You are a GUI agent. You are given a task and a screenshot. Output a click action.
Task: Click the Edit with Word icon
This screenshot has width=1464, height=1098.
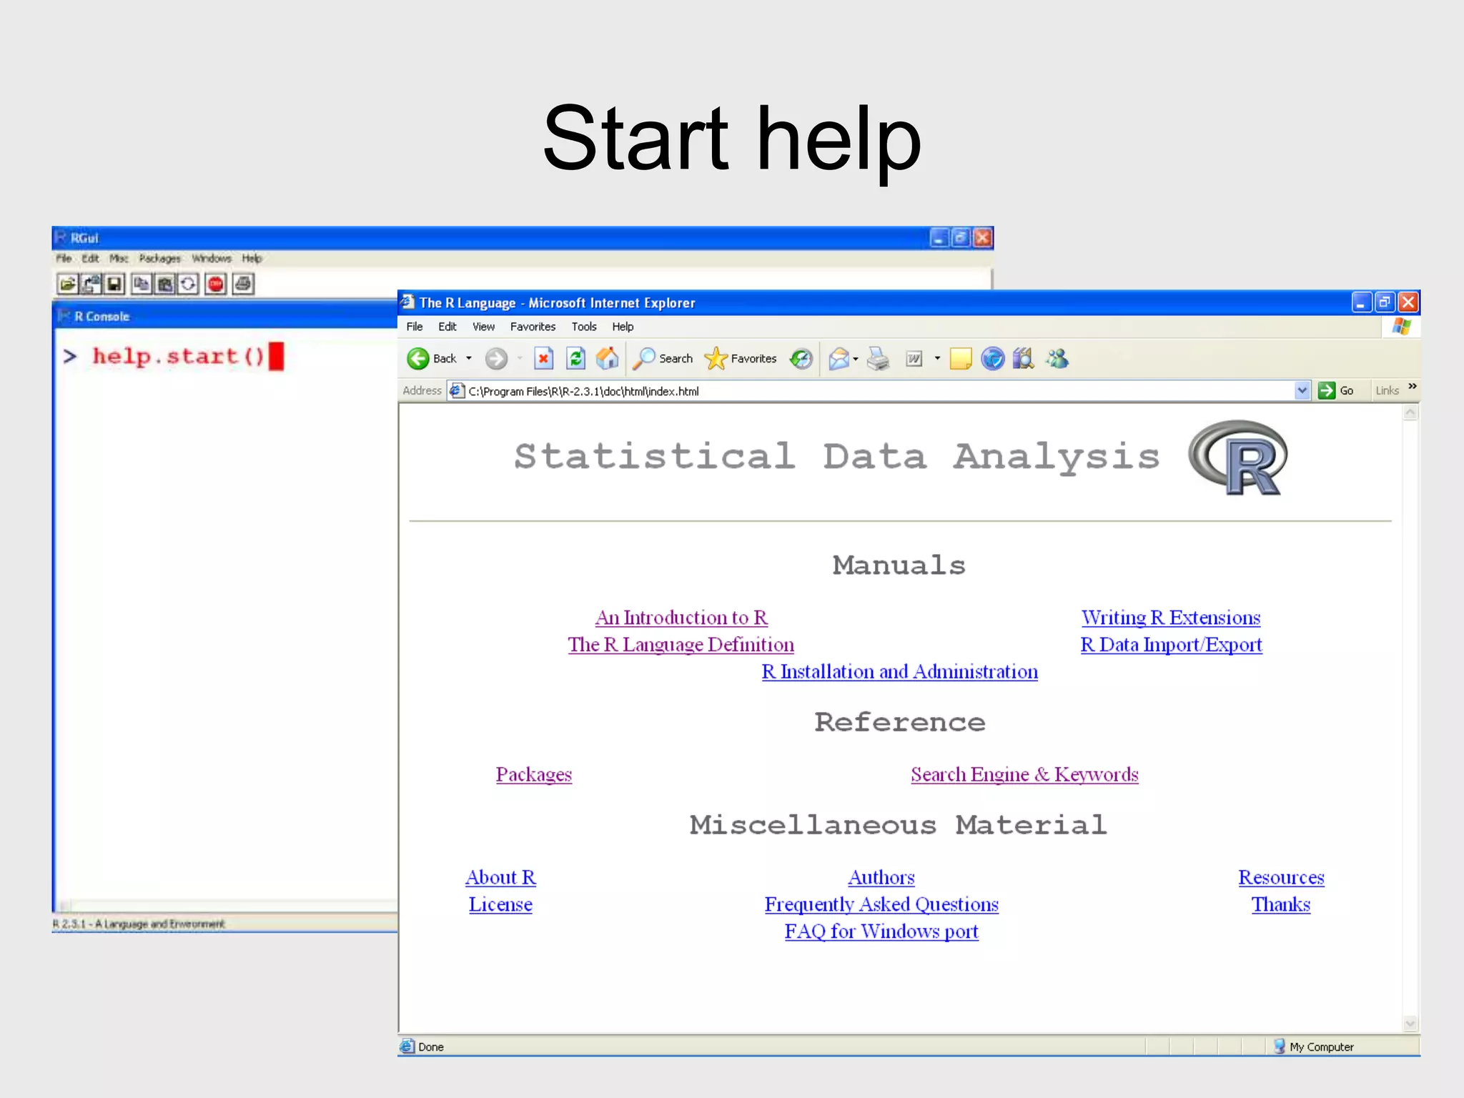[x=914, y=358]
